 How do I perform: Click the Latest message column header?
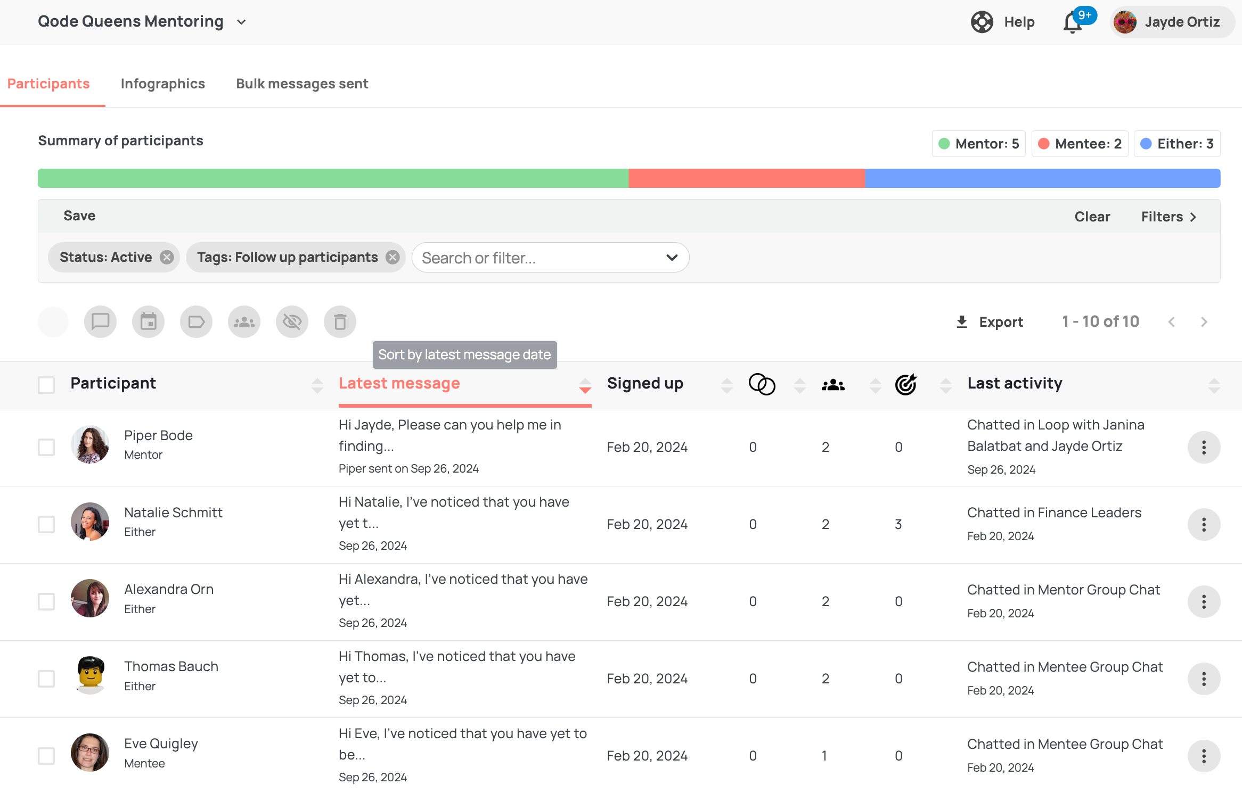point(399,383)
